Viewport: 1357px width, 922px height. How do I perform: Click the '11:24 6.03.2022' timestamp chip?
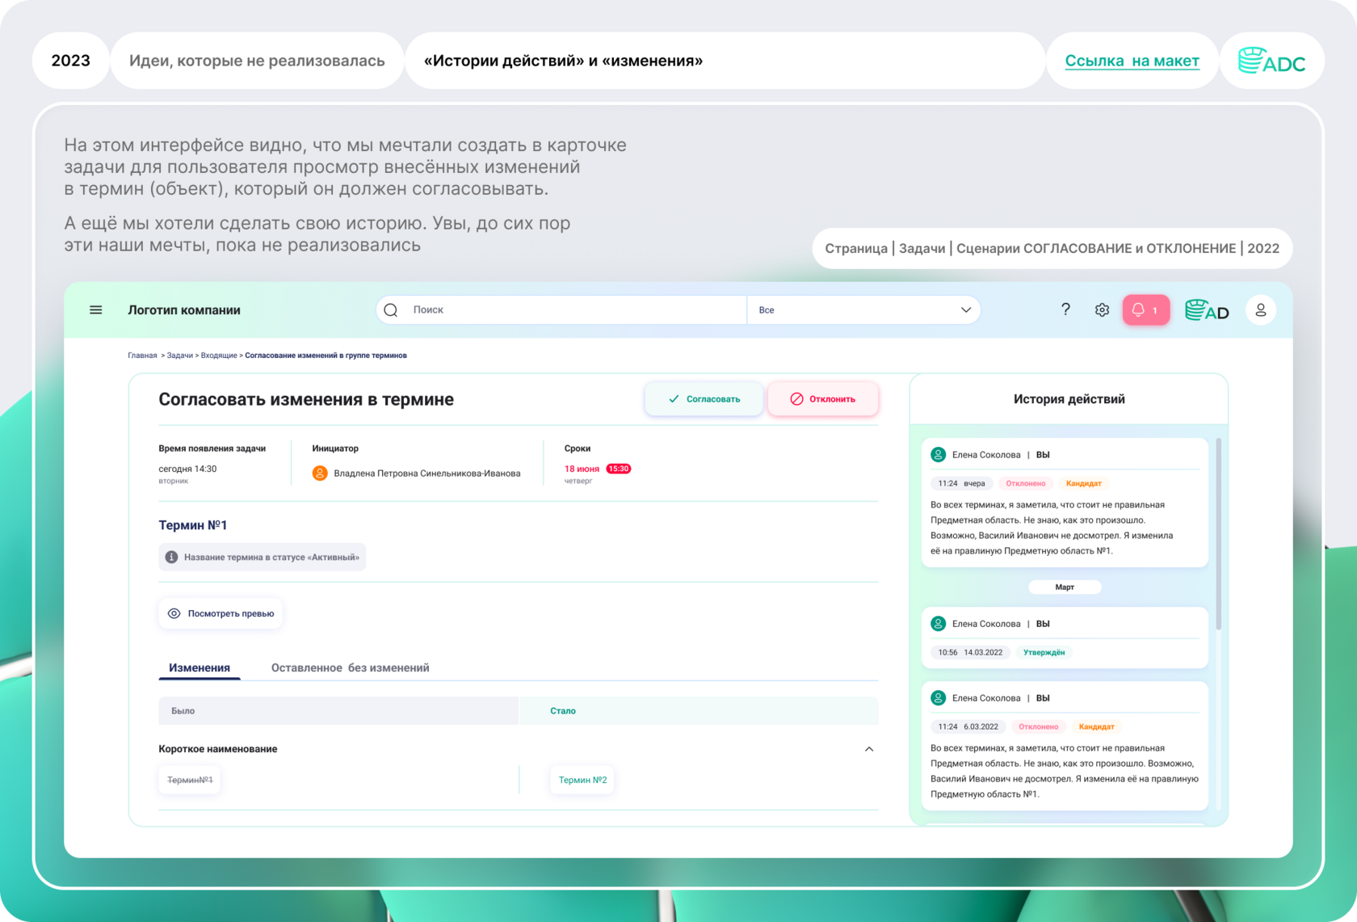pyautogui.click(x=968, y=727)
